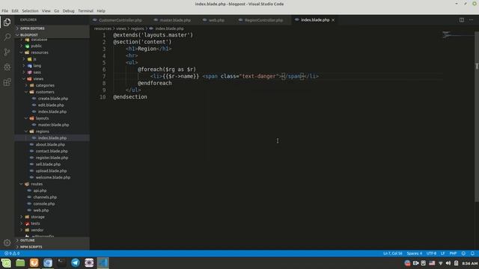
Task: Open the Source Control view
Action: (7, 52)
